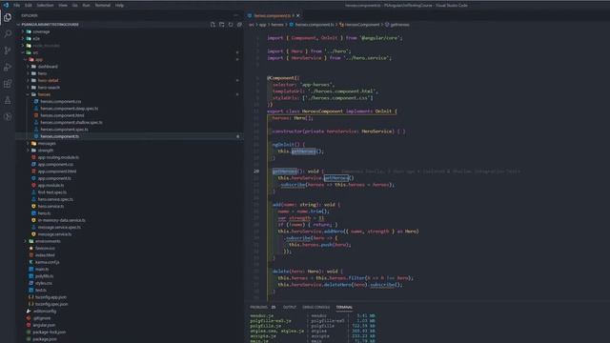Collapse the app folder
Viewport: 610px width, 343px height.
(39, 59)
